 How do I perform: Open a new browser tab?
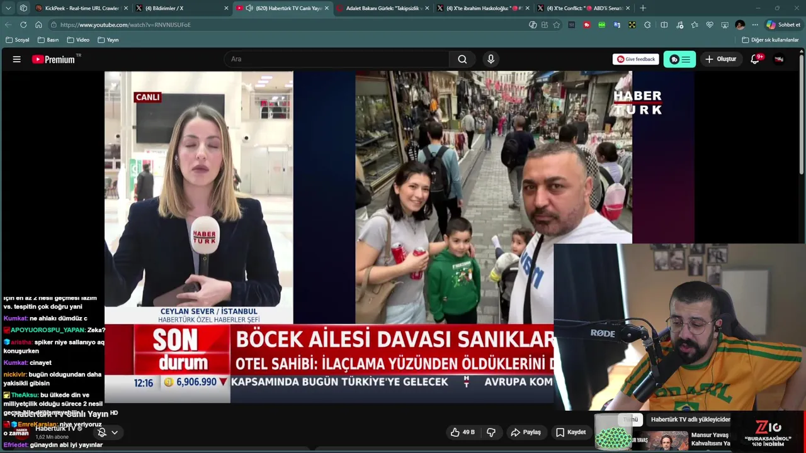coord(642,8)
